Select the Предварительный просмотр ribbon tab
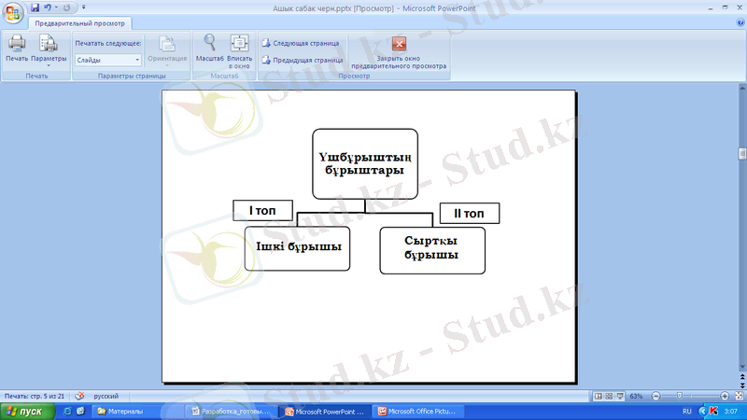The width and height of the screenshot is (747, 420). point(81,23)
